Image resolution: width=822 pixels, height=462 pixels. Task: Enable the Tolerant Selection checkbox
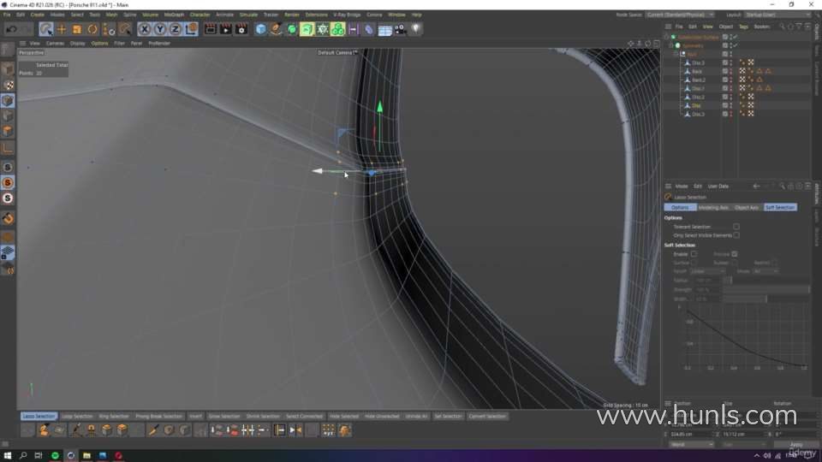(x=736, y=227)
